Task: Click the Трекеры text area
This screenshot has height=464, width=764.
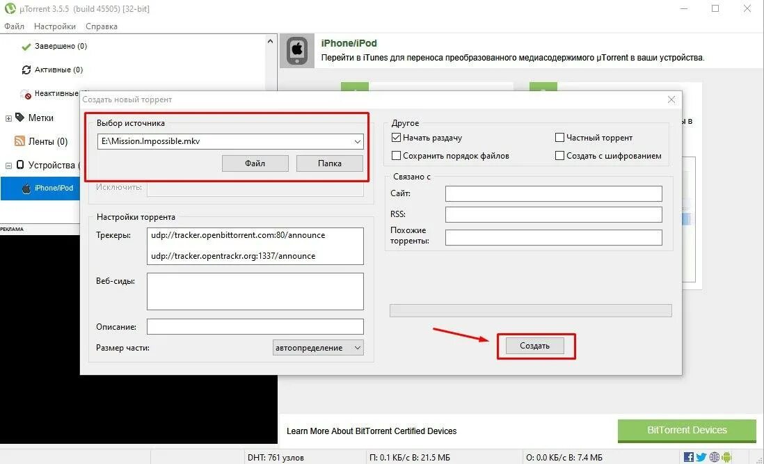Action: click(x=255, y=246)
